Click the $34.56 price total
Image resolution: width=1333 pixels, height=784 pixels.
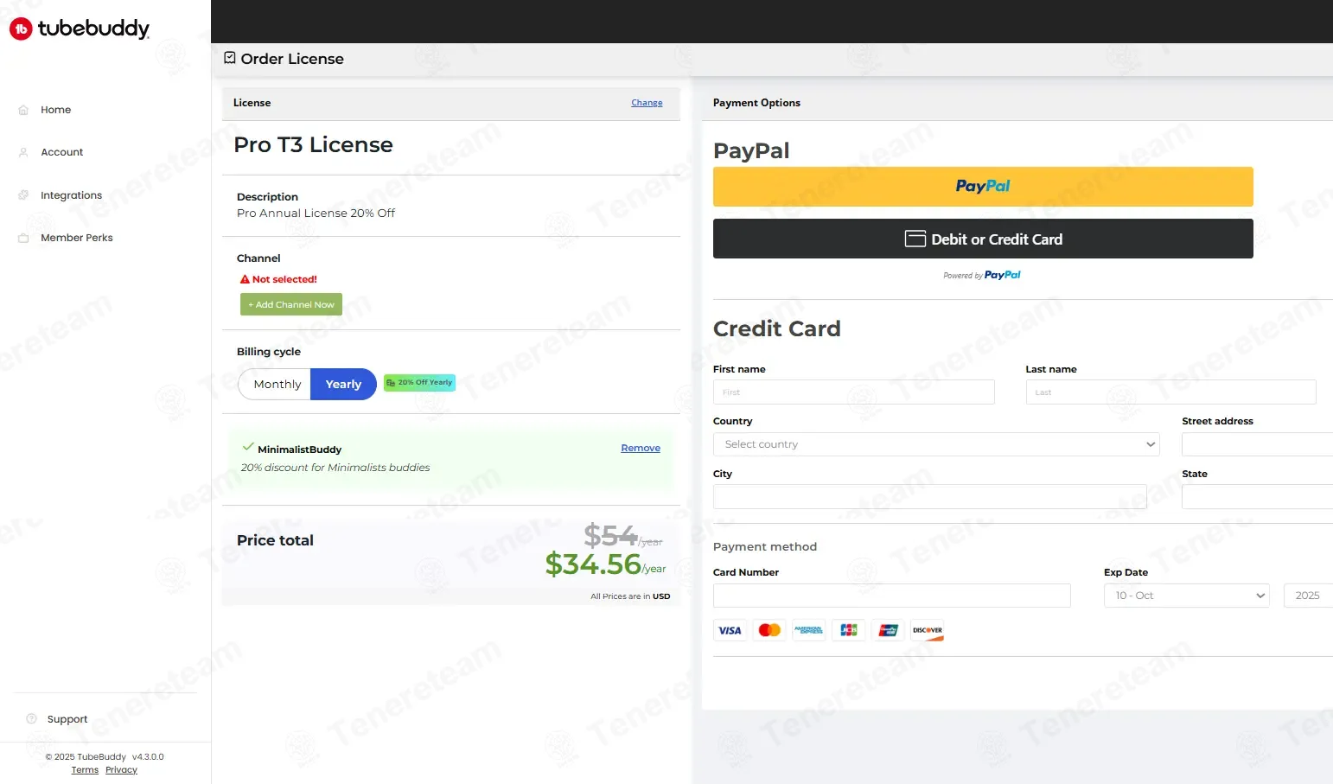[605, 564]
